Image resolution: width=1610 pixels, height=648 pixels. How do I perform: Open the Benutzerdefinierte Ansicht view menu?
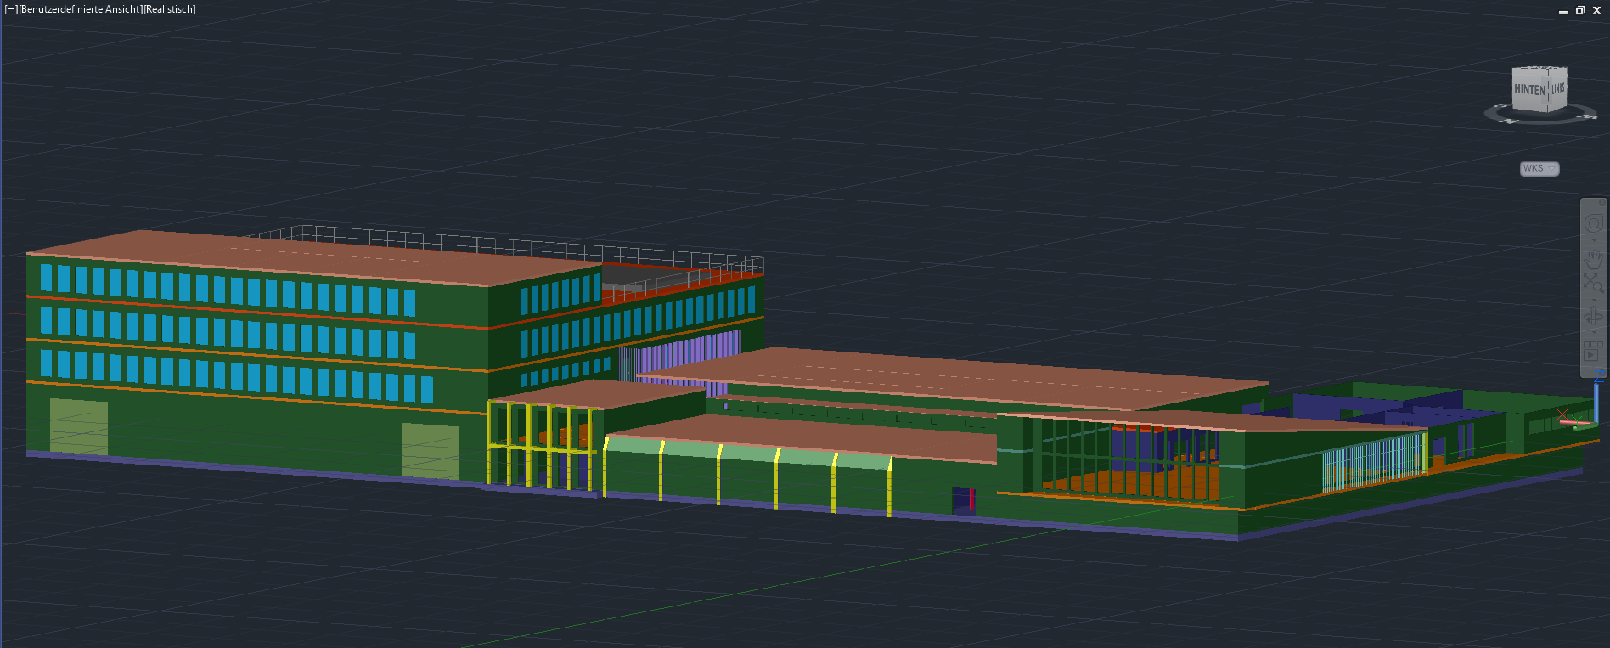point(80,9)
